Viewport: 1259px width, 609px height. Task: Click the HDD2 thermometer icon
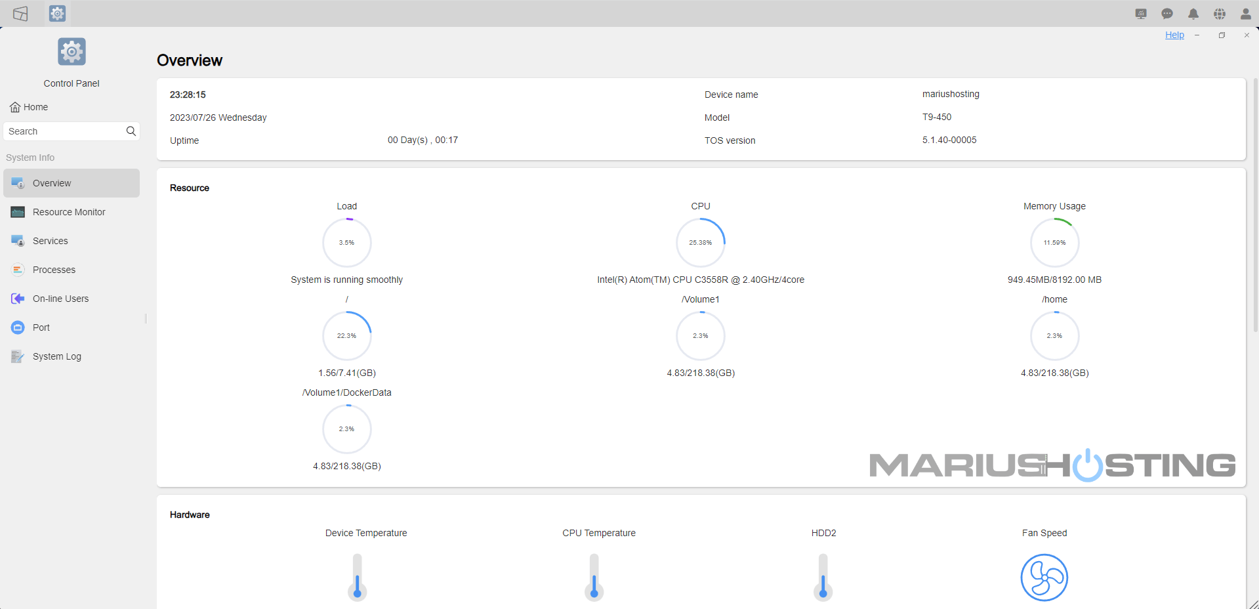(x=823, y=577)
